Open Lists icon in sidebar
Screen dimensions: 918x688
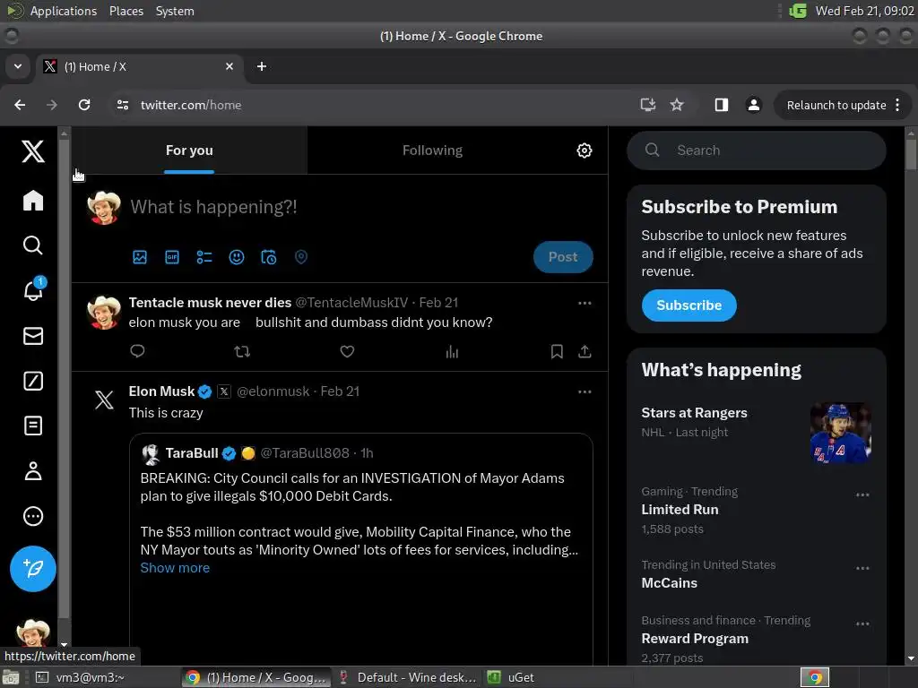pos(33,426)
